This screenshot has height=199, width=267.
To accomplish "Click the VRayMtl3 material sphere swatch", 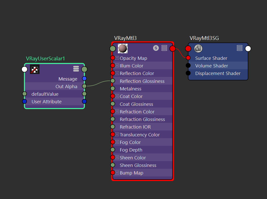I will tap(123, 48).
